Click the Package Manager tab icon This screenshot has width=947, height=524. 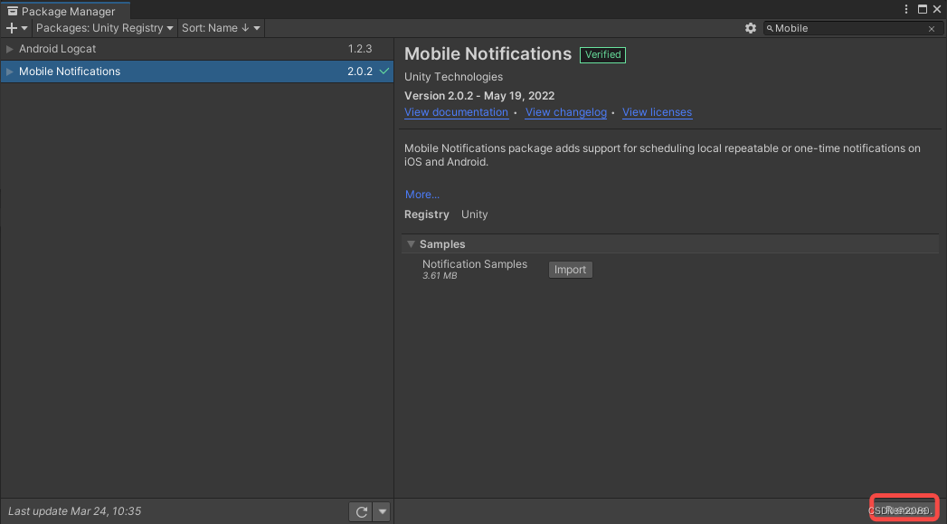[x=12, y=12]
